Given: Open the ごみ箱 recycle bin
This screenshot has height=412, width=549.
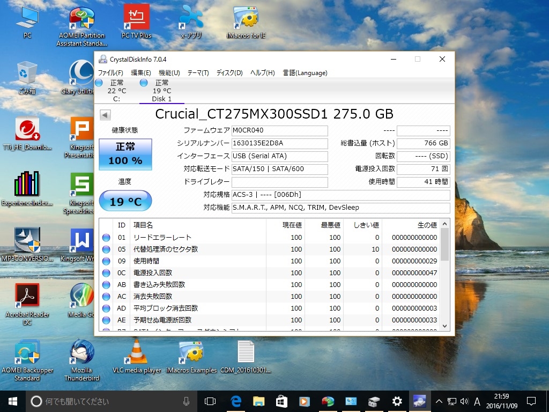Looking at the screenshot, I should (27, 78).
